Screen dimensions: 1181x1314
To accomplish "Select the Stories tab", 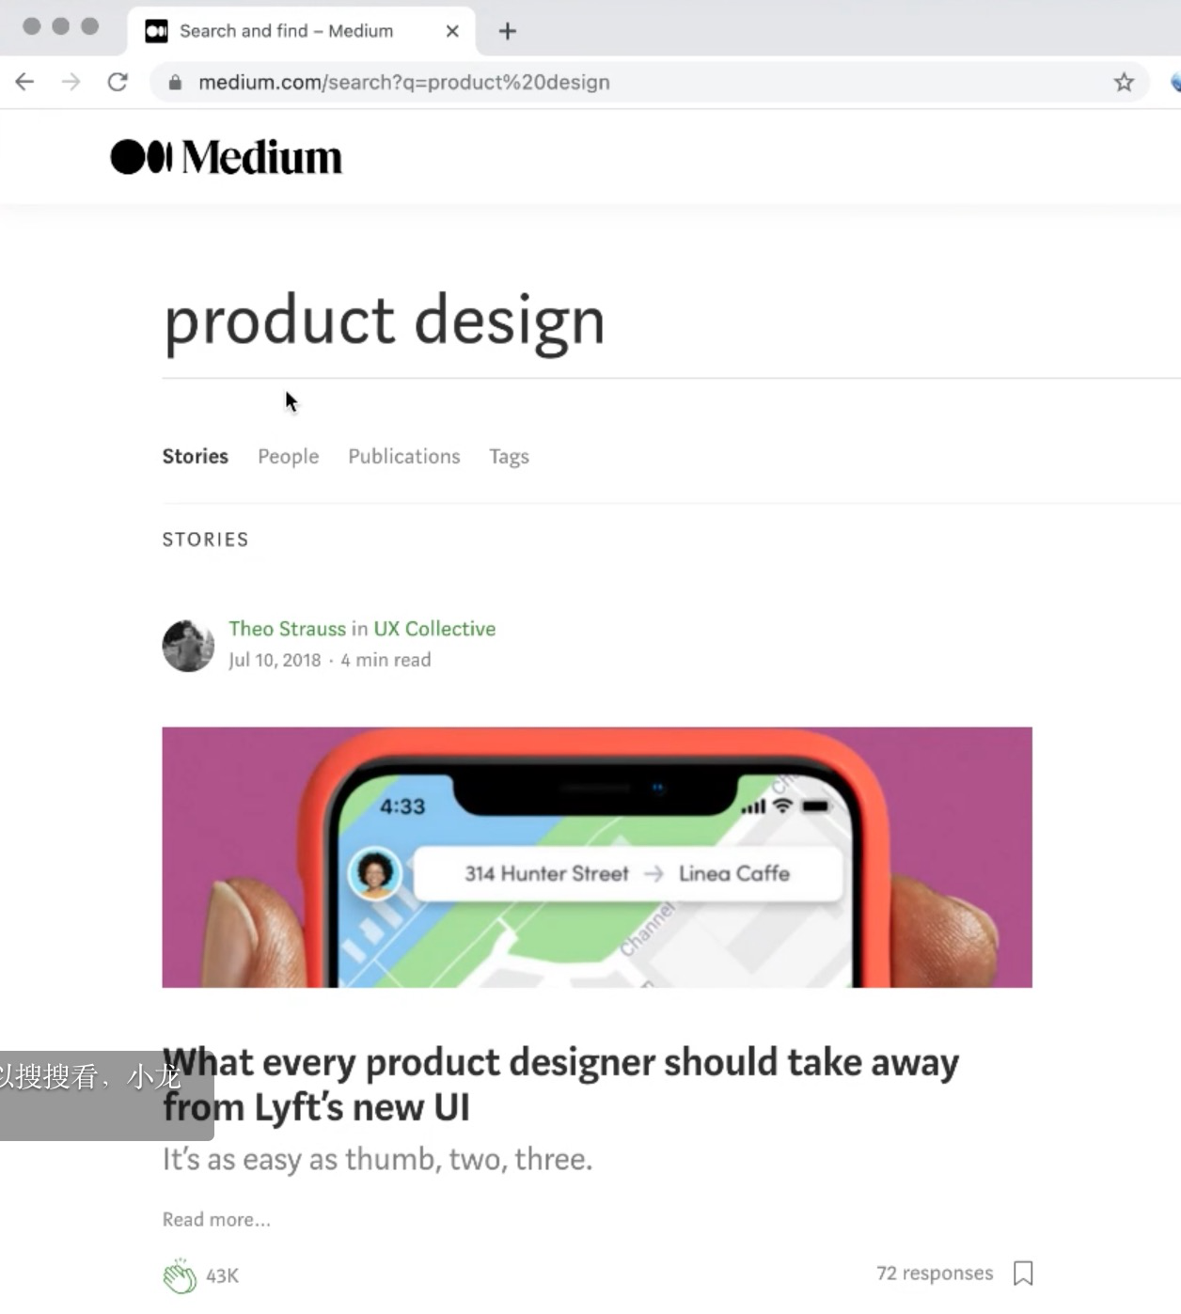I will (x=196, y=456).
